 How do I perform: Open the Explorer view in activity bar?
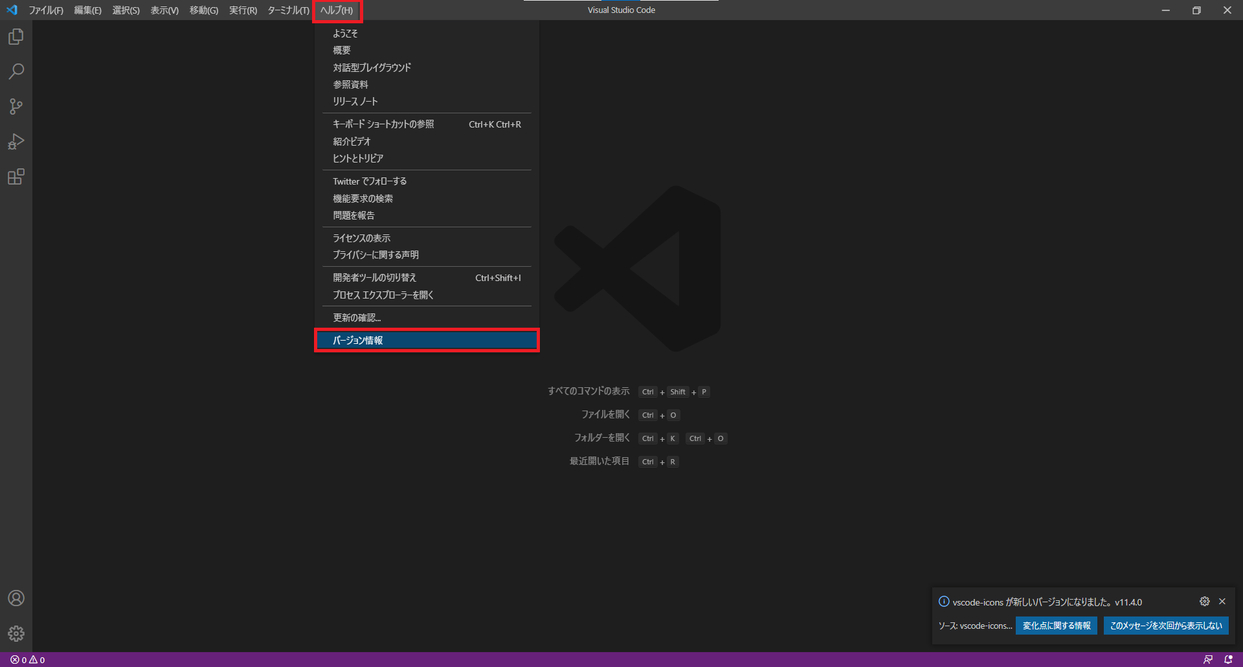coord(16,37)
